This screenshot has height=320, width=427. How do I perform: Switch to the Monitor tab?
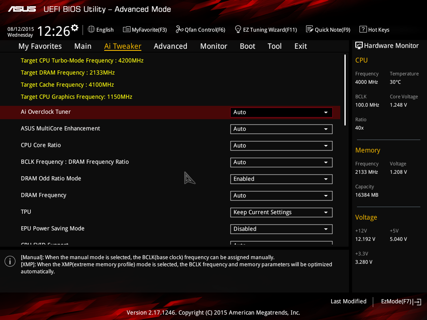[213, 46]
